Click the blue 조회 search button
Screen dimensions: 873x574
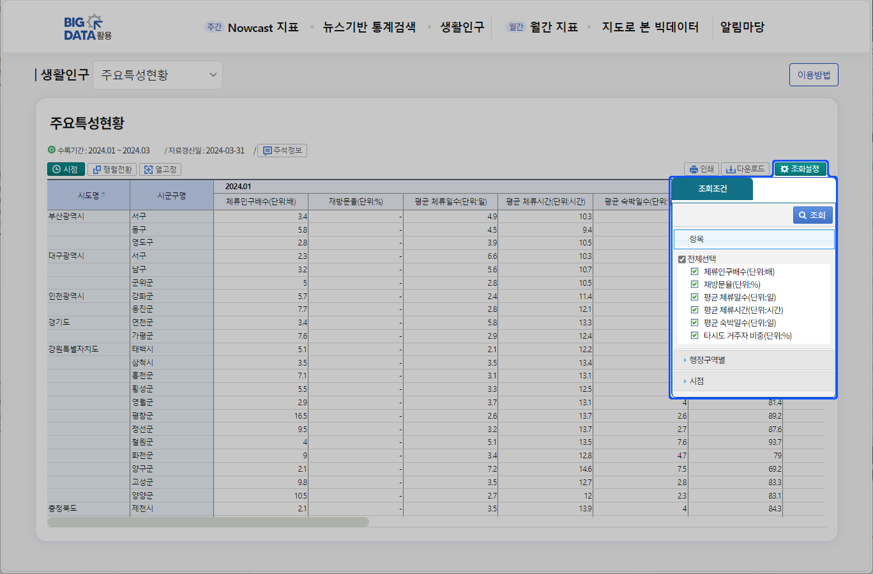pyautogui.click(x=812, y=215)
